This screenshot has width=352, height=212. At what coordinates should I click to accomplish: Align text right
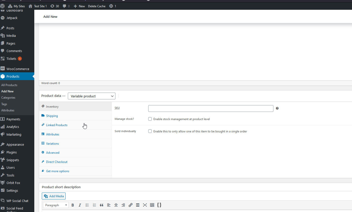pyautogui.click(x=123, y=205)
